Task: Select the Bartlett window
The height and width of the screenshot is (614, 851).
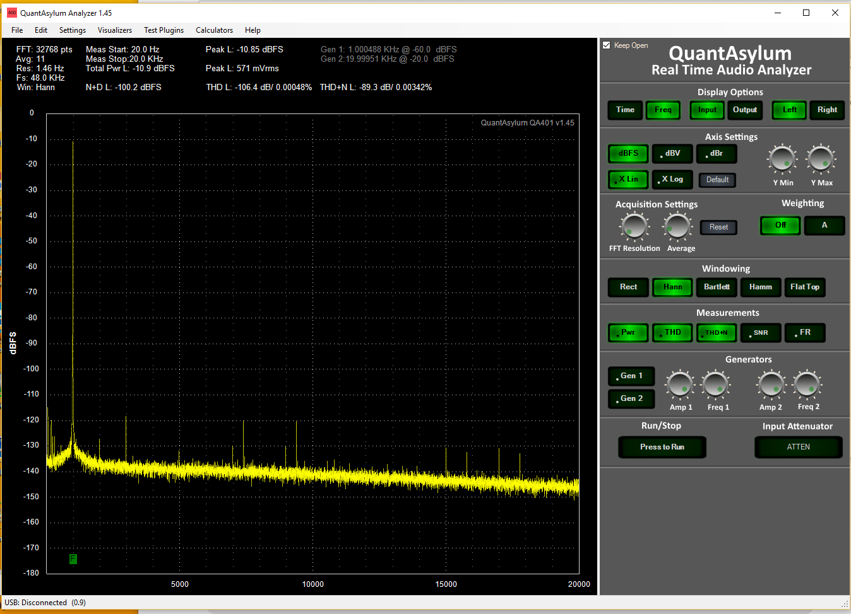Action: pyautogui.click(x=717, y=287)
